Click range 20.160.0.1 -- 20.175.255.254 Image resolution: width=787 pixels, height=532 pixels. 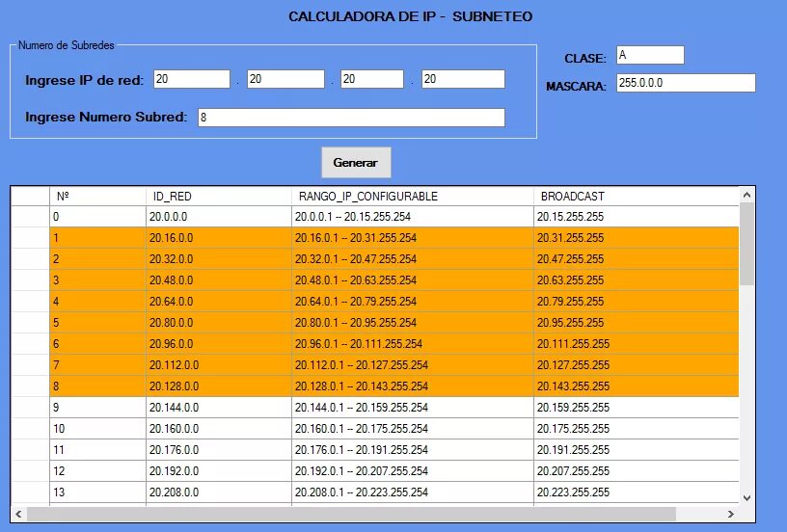click(413, 429)
